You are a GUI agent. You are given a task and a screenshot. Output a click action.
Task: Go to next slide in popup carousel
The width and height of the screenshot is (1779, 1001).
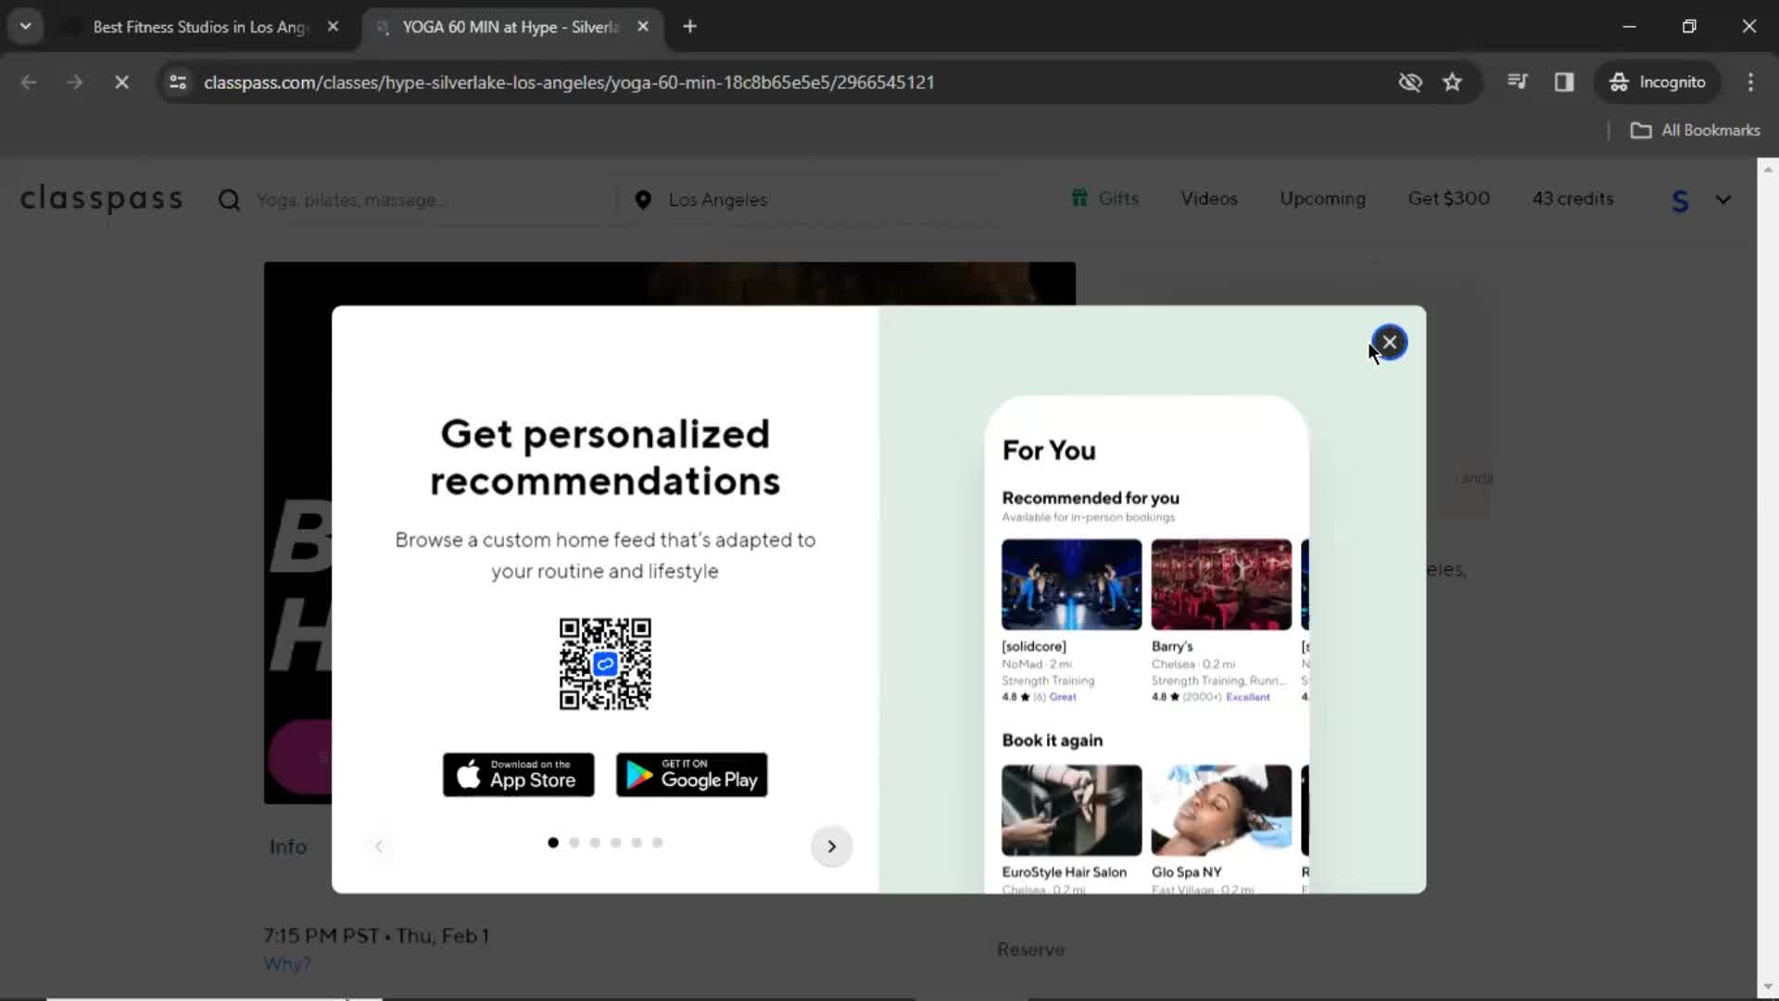831,846
